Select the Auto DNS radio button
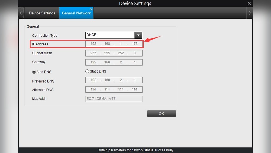This screenshot has height=153, width=271. (x=34, y=72)
